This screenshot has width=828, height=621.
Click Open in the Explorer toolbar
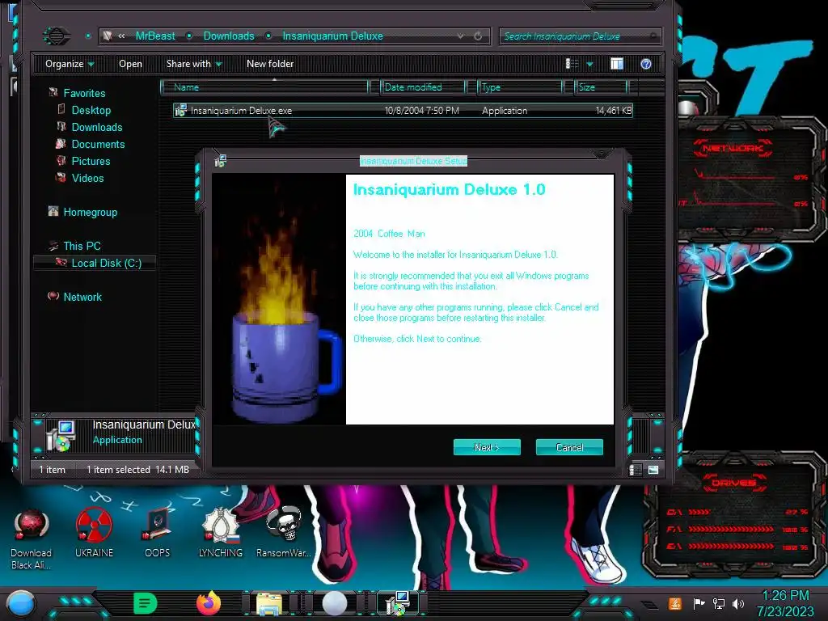tap(130, 64)
